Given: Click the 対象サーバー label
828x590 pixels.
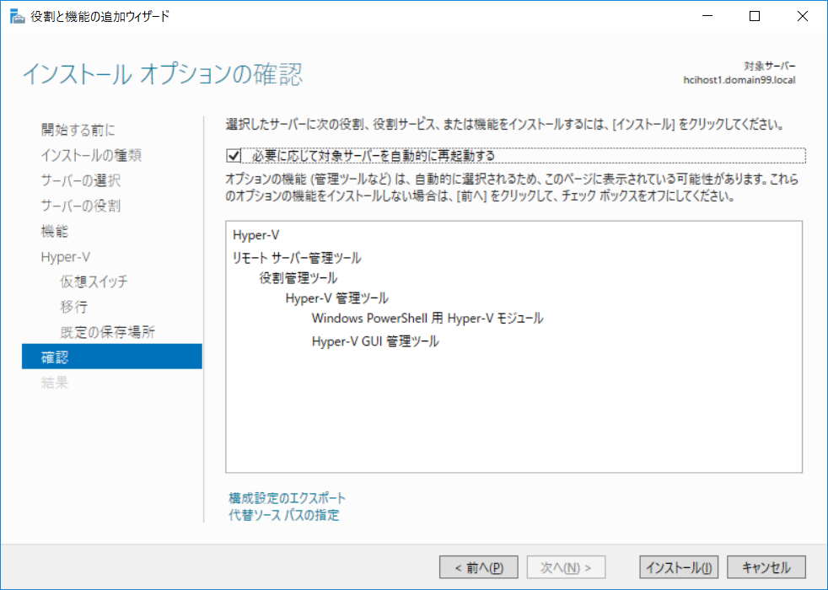Looking at the screenshot, I should pos(769,66).
